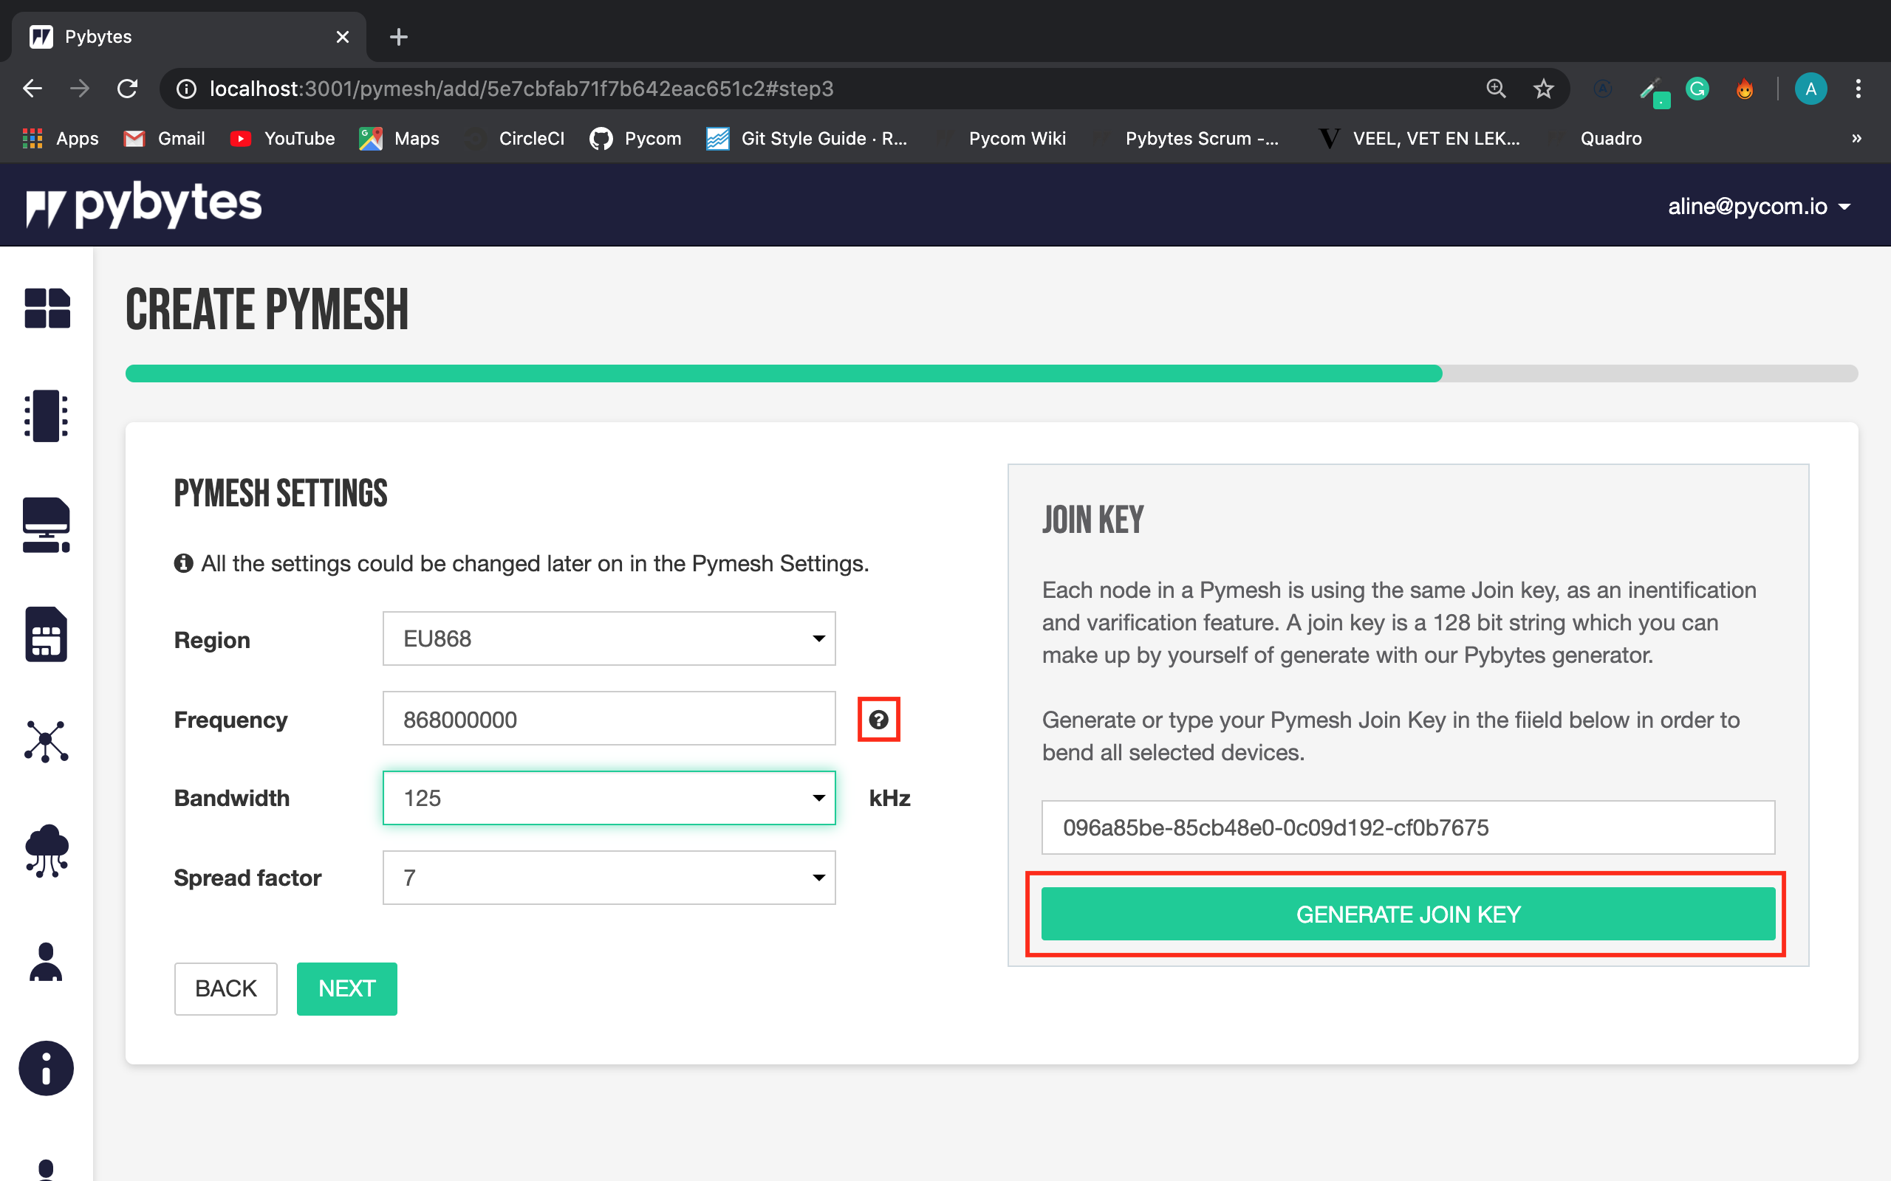Viewport: 1891px width, 1181px height.
Task: Select the SIM card icon in the sidebar
Action: click(44, 634)
